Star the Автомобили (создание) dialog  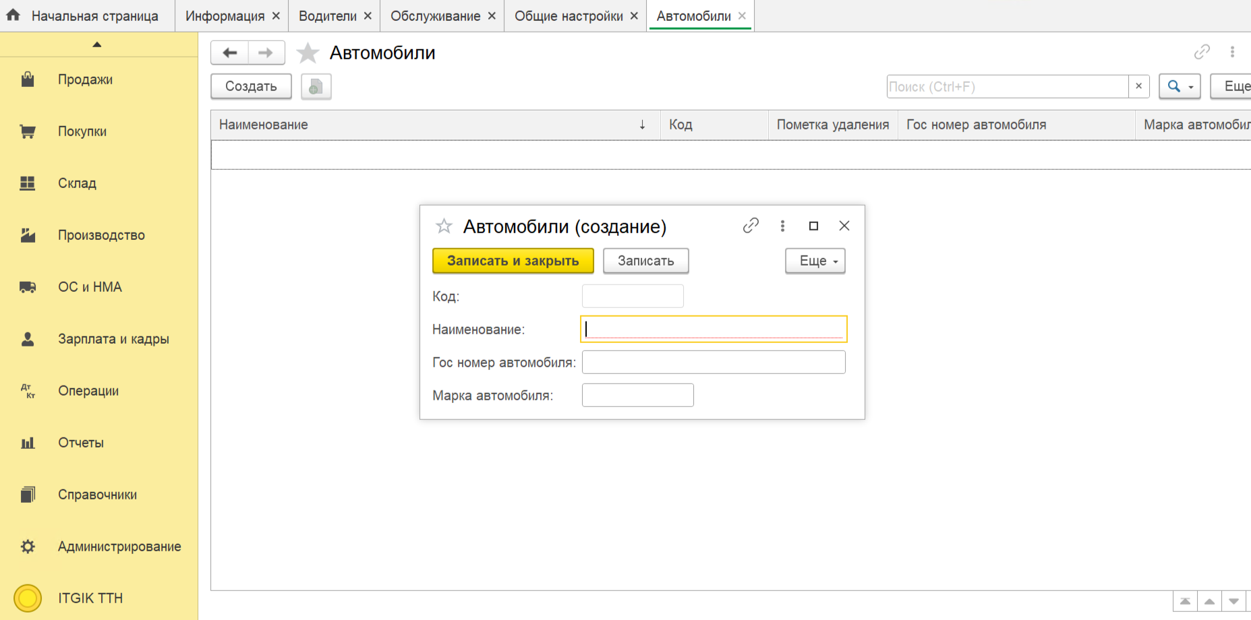click(444, 226)
